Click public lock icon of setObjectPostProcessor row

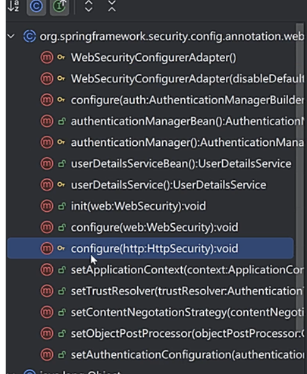pos(62,333)
